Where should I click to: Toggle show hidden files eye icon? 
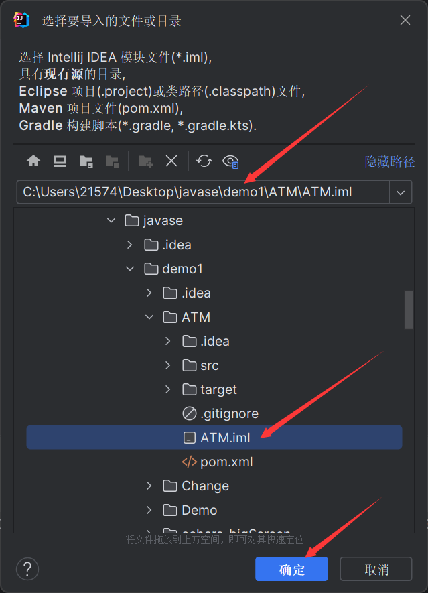[230, 161]
